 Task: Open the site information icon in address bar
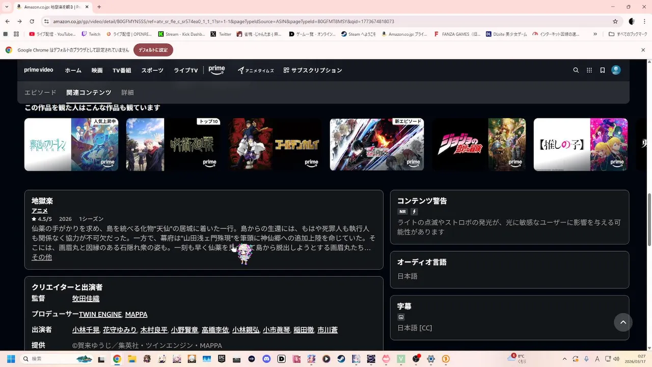46,21
